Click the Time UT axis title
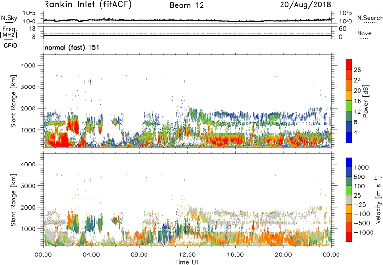Screen dimensions: 383x265 [x=187, y=262]
